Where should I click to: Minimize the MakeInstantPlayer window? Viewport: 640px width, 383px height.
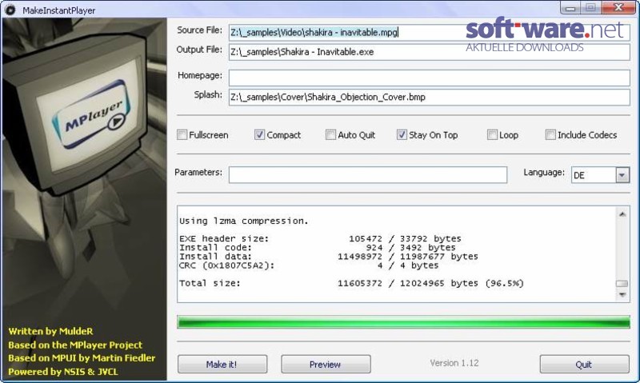click(x=570, y=8)
